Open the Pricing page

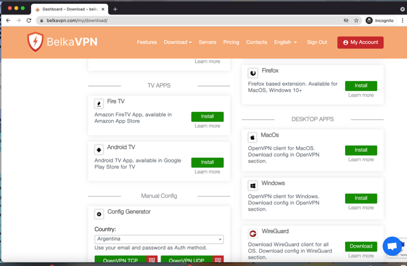(231, 42)
